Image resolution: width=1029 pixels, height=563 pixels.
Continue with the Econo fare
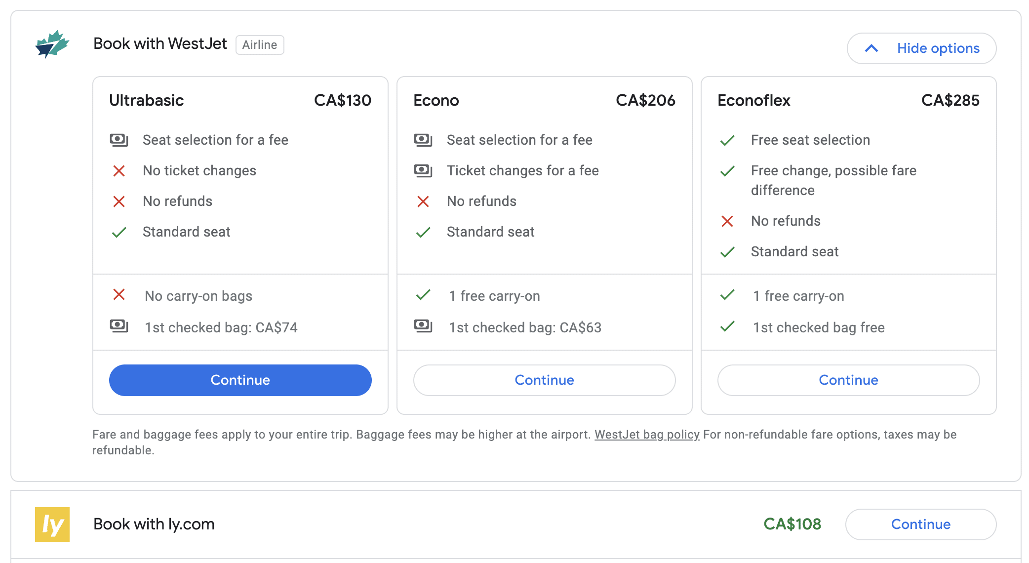pos(544,380)
